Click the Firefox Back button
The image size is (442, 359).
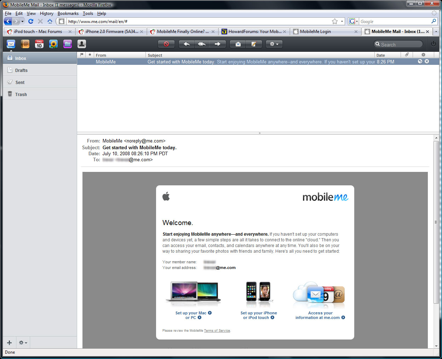pyautogui.click(x=8, y=21)
